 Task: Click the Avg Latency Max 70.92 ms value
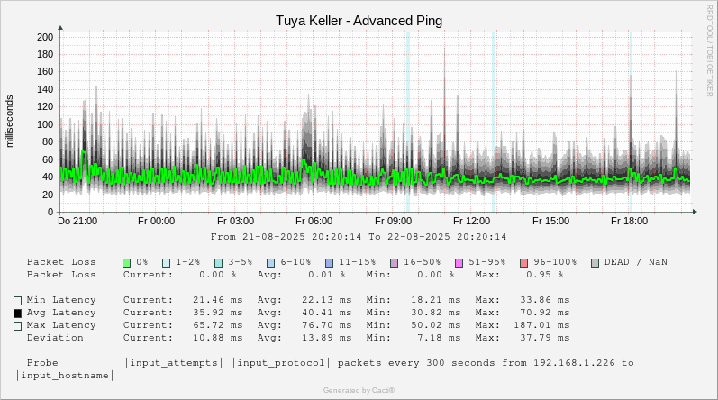coord(545,313)
